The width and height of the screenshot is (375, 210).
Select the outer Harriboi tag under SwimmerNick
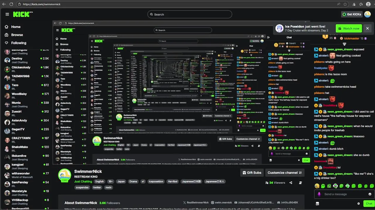click(x=173, y=181)
